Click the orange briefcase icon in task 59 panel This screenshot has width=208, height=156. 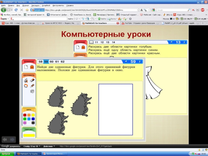[32, 67]
